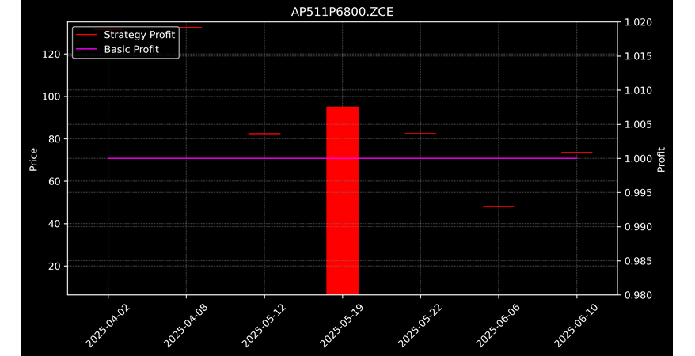The width and height of the screenshot is (695, 356).
Task: Click the 1.005 tick on Profit axis
Action: coord(638,124)
